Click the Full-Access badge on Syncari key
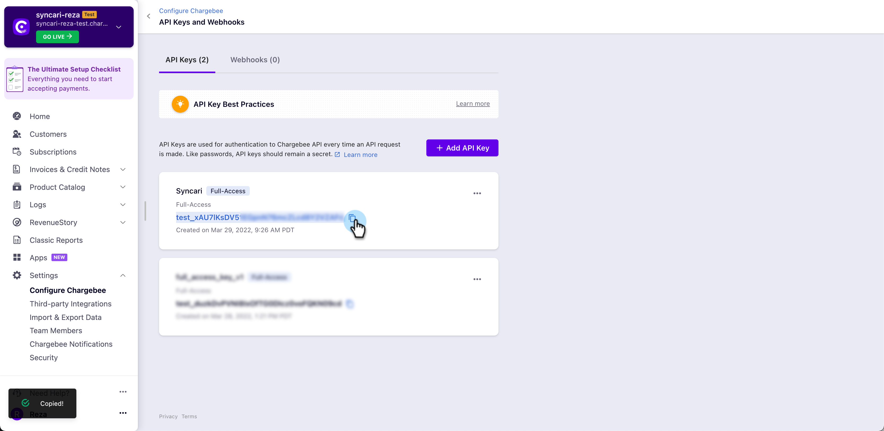Viewport: 884px width, 431px height. 228,191
